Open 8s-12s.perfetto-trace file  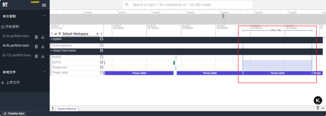(17, 55)
